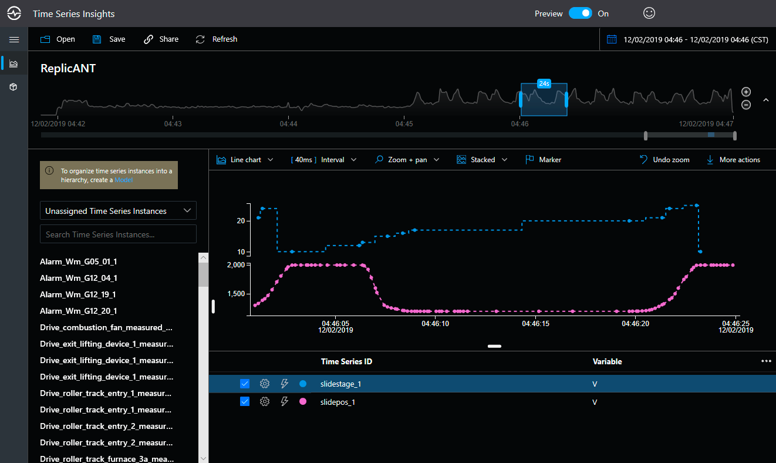Click the instance list scroll up arrow
Screen dimensions: 776x463
(204, 257)
